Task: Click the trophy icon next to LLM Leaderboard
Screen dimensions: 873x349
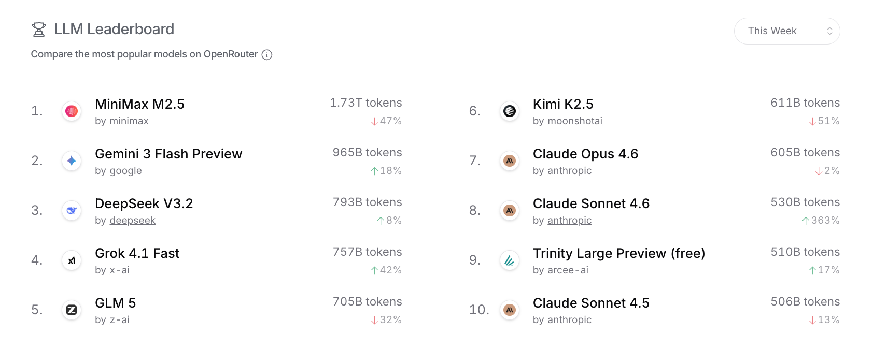Action: click(38, 30)
